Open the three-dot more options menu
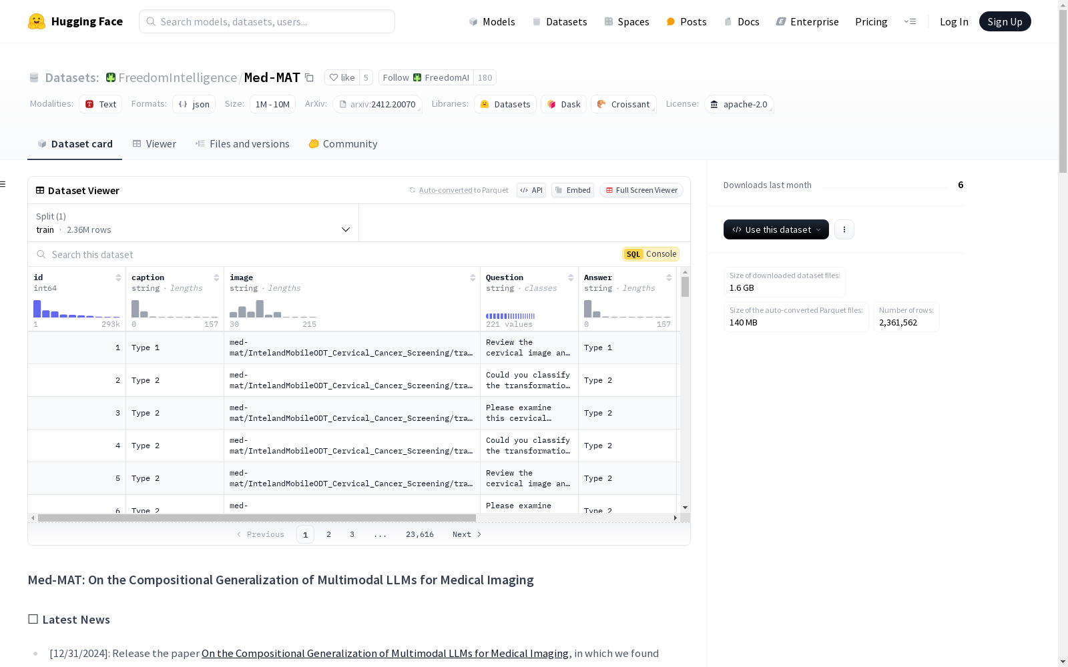Viewport: 1068px width, 667px height. click(x=844, y=229)
